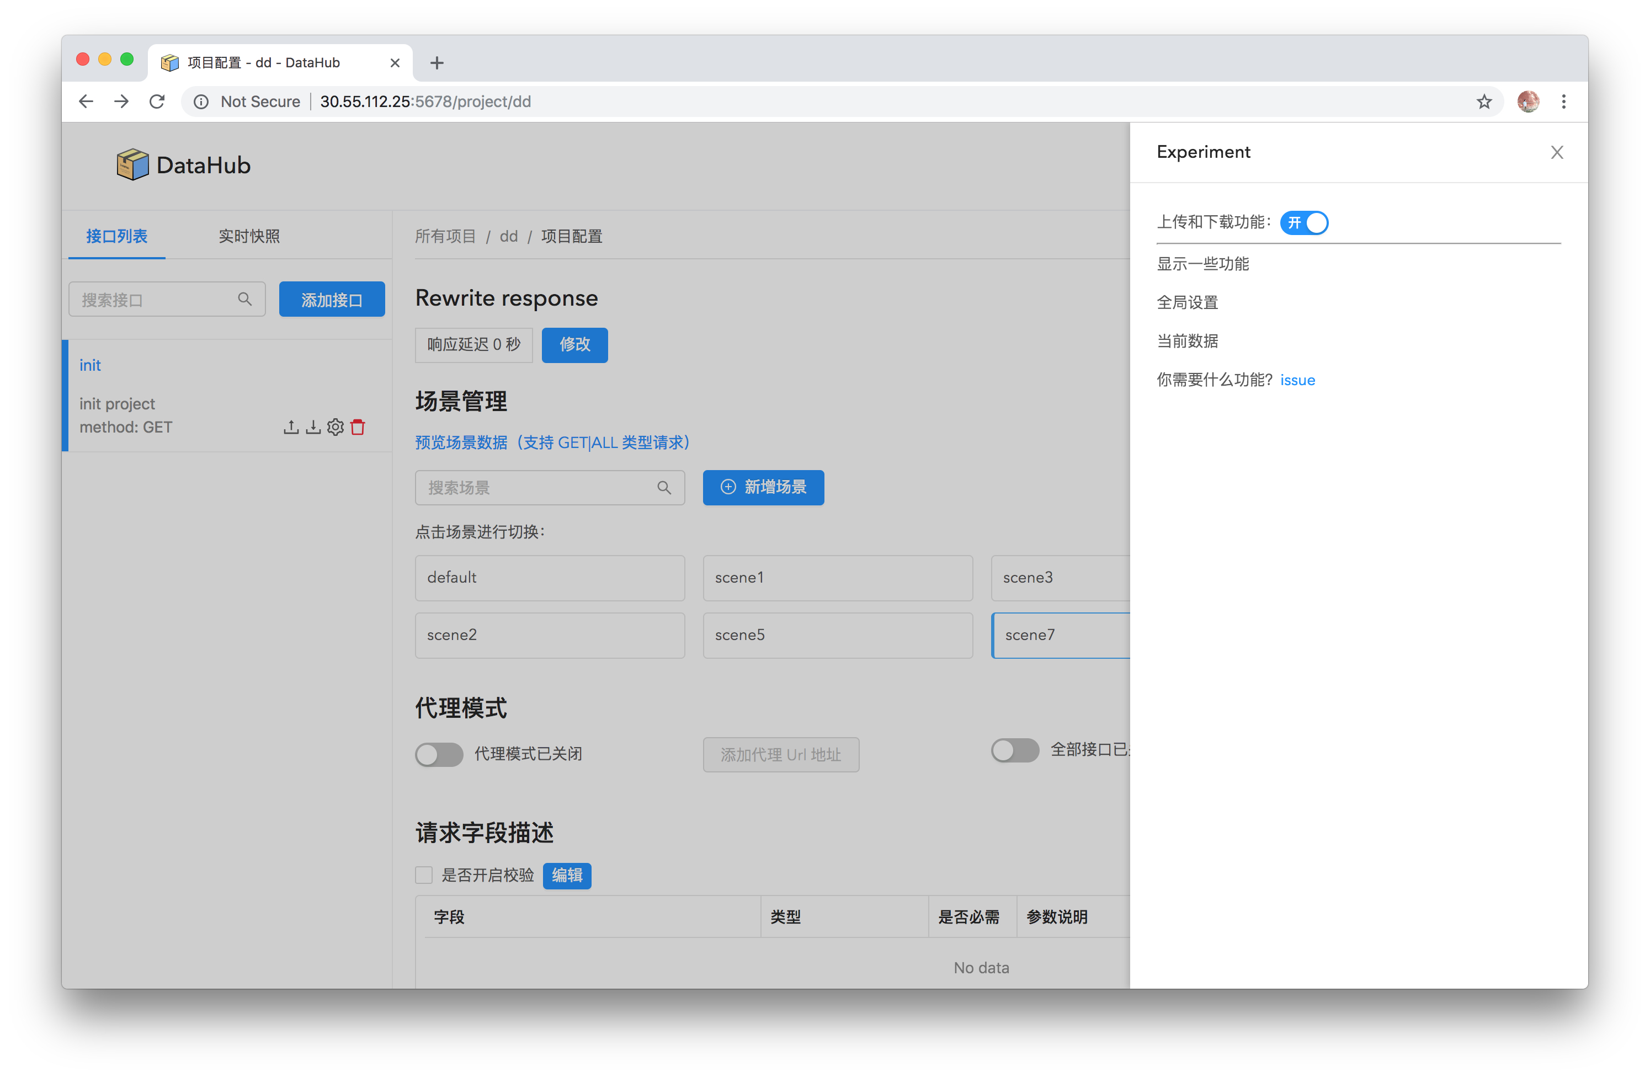Switch to the 实时快照 tab
The height and width of the screenshot is (1077, 1650).
click(249, 236)
